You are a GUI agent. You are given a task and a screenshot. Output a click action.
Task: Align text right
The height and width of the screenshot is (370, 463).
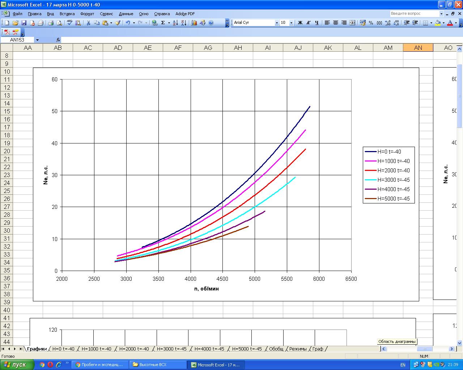[344, 23]
